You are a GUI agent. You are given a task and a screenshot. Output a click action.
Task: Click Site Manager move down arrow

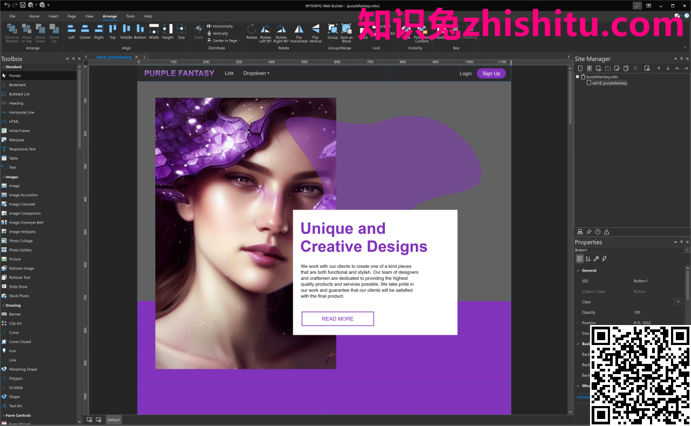(668, 69)
